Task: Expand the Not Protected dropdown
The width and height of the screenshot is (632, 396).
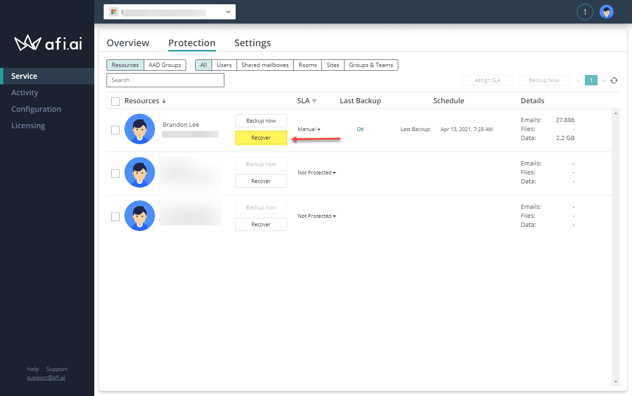Action: [316, 173]
